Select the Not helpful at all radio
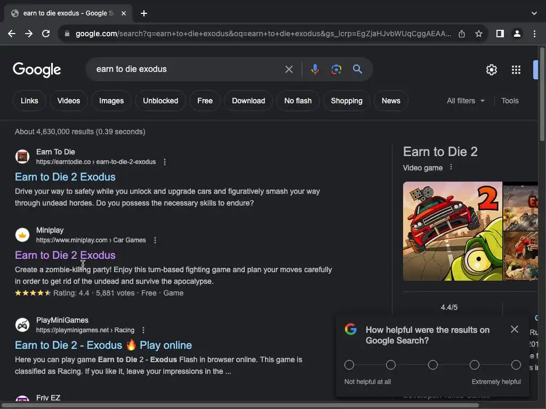546x409 pixels. point(349,365)
